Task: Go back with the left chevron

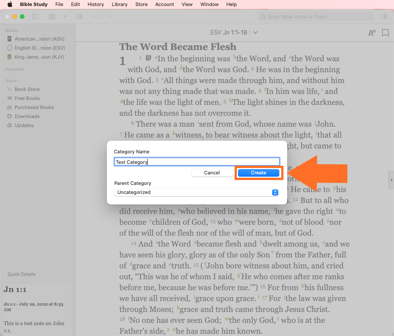Action: tap(96, 17)
